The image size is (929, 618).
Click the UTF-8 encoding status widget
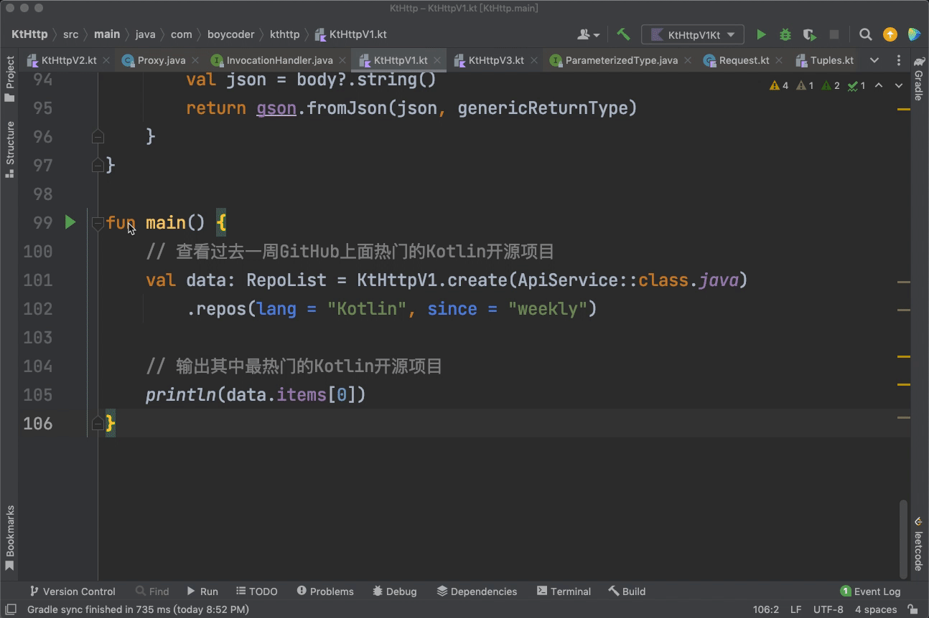828,609
